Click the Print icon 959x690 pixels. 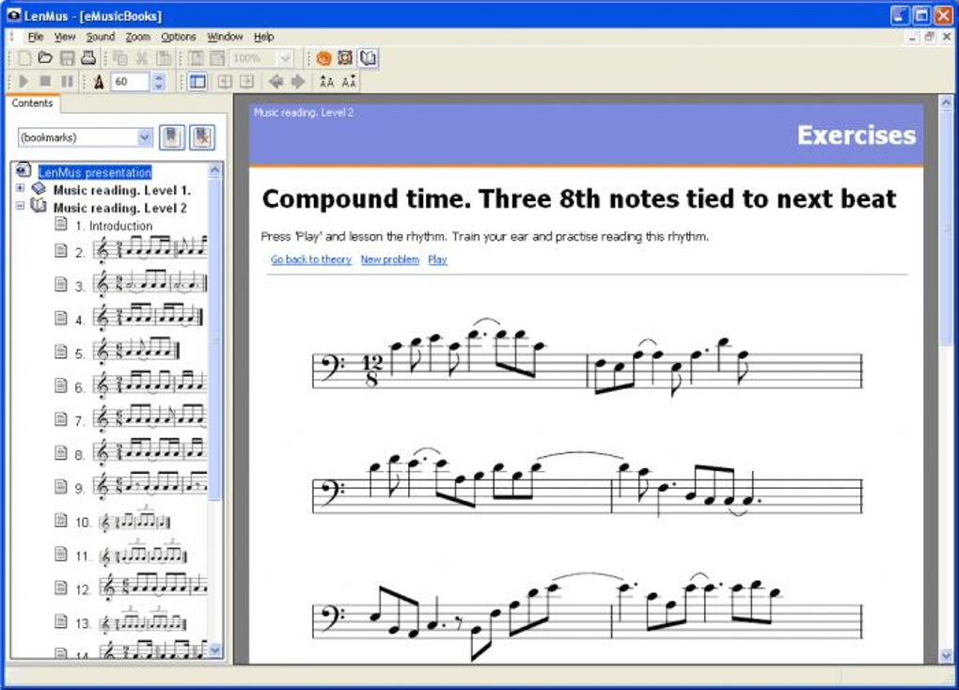tap(88, 58)
